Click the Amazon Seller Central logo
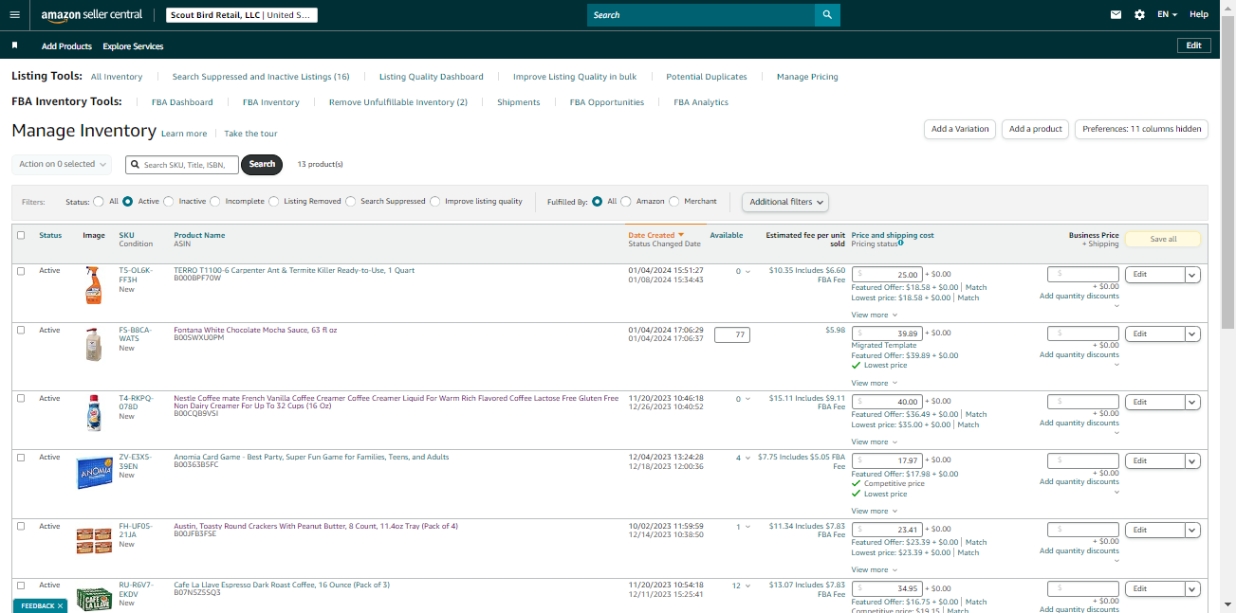The height and width of the screenshot is (613, 1236). (x=92, y=15)
